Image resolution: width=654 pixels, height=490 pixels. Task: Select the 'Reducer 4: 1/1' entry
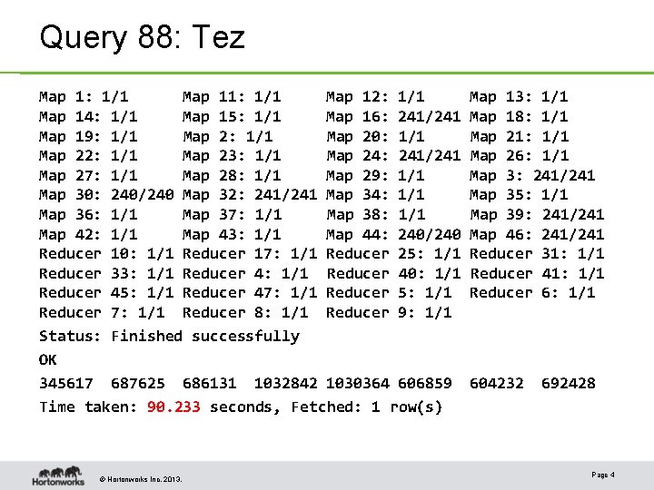(x=245, y=274)
